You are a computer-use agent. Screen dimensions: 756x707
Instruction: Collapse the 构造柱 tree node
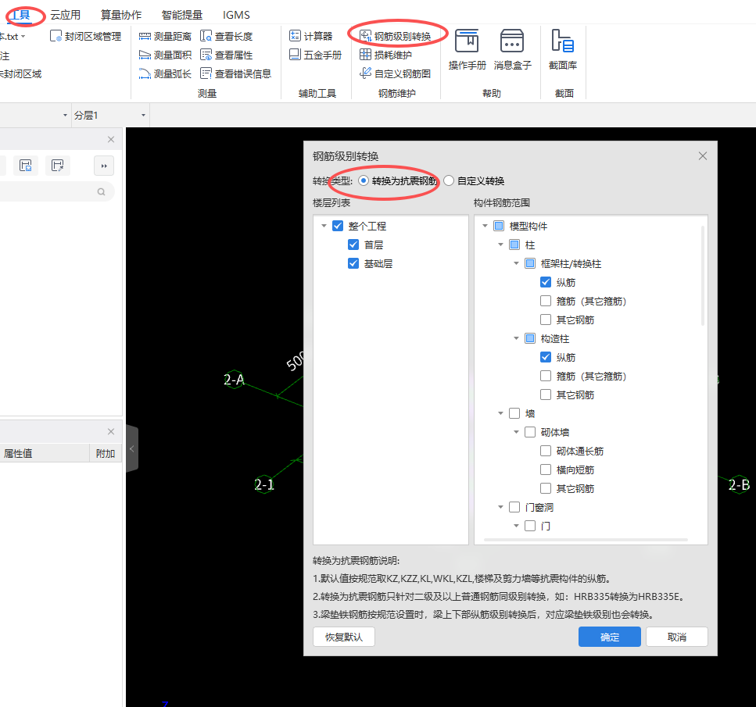click(516, 339)
